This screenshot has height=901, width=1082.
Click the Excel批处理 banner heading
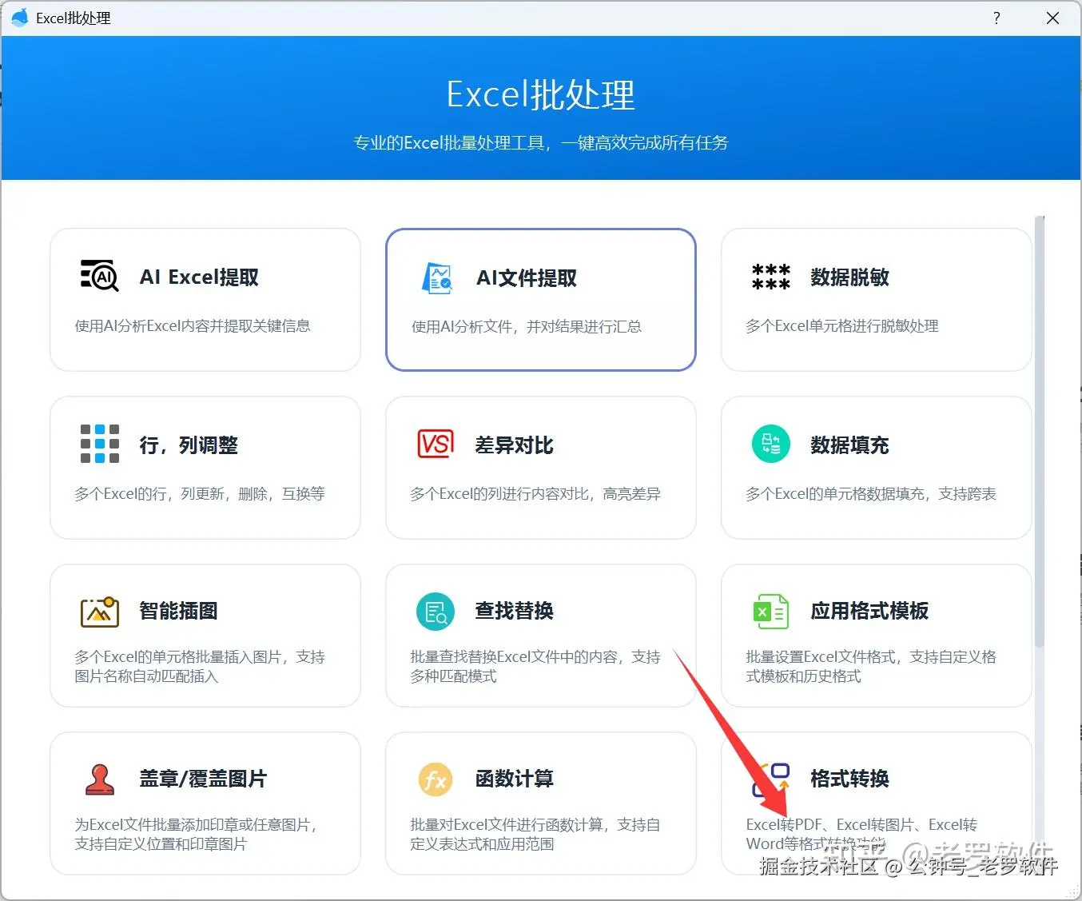(x=541, y=94)
